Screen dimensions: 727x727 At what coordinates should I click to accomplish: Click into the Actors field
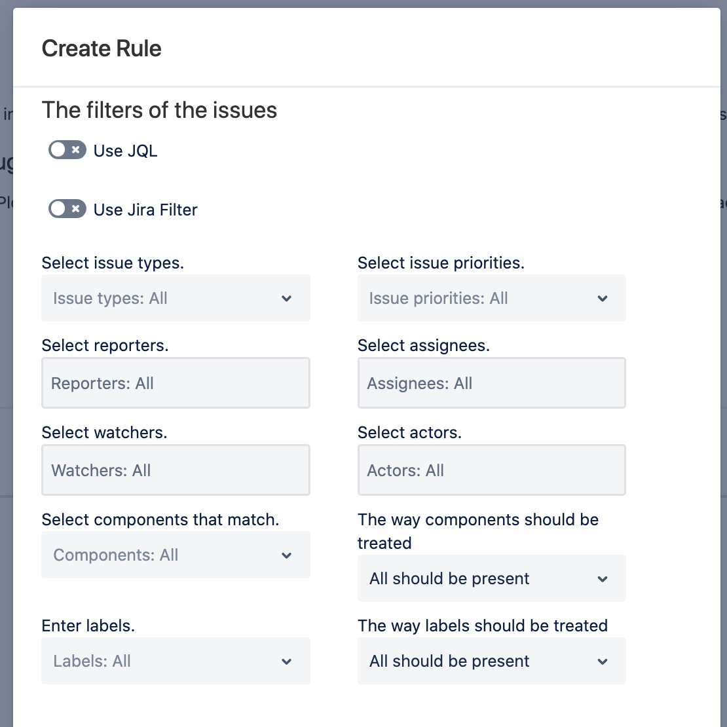tap(491, 470)
